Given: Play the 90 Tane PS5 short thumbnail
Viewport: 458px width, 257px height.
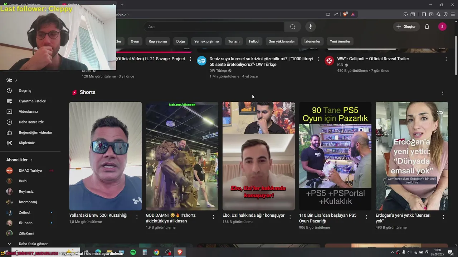Looking at the screenshot, I should click(x=335, y=156).
